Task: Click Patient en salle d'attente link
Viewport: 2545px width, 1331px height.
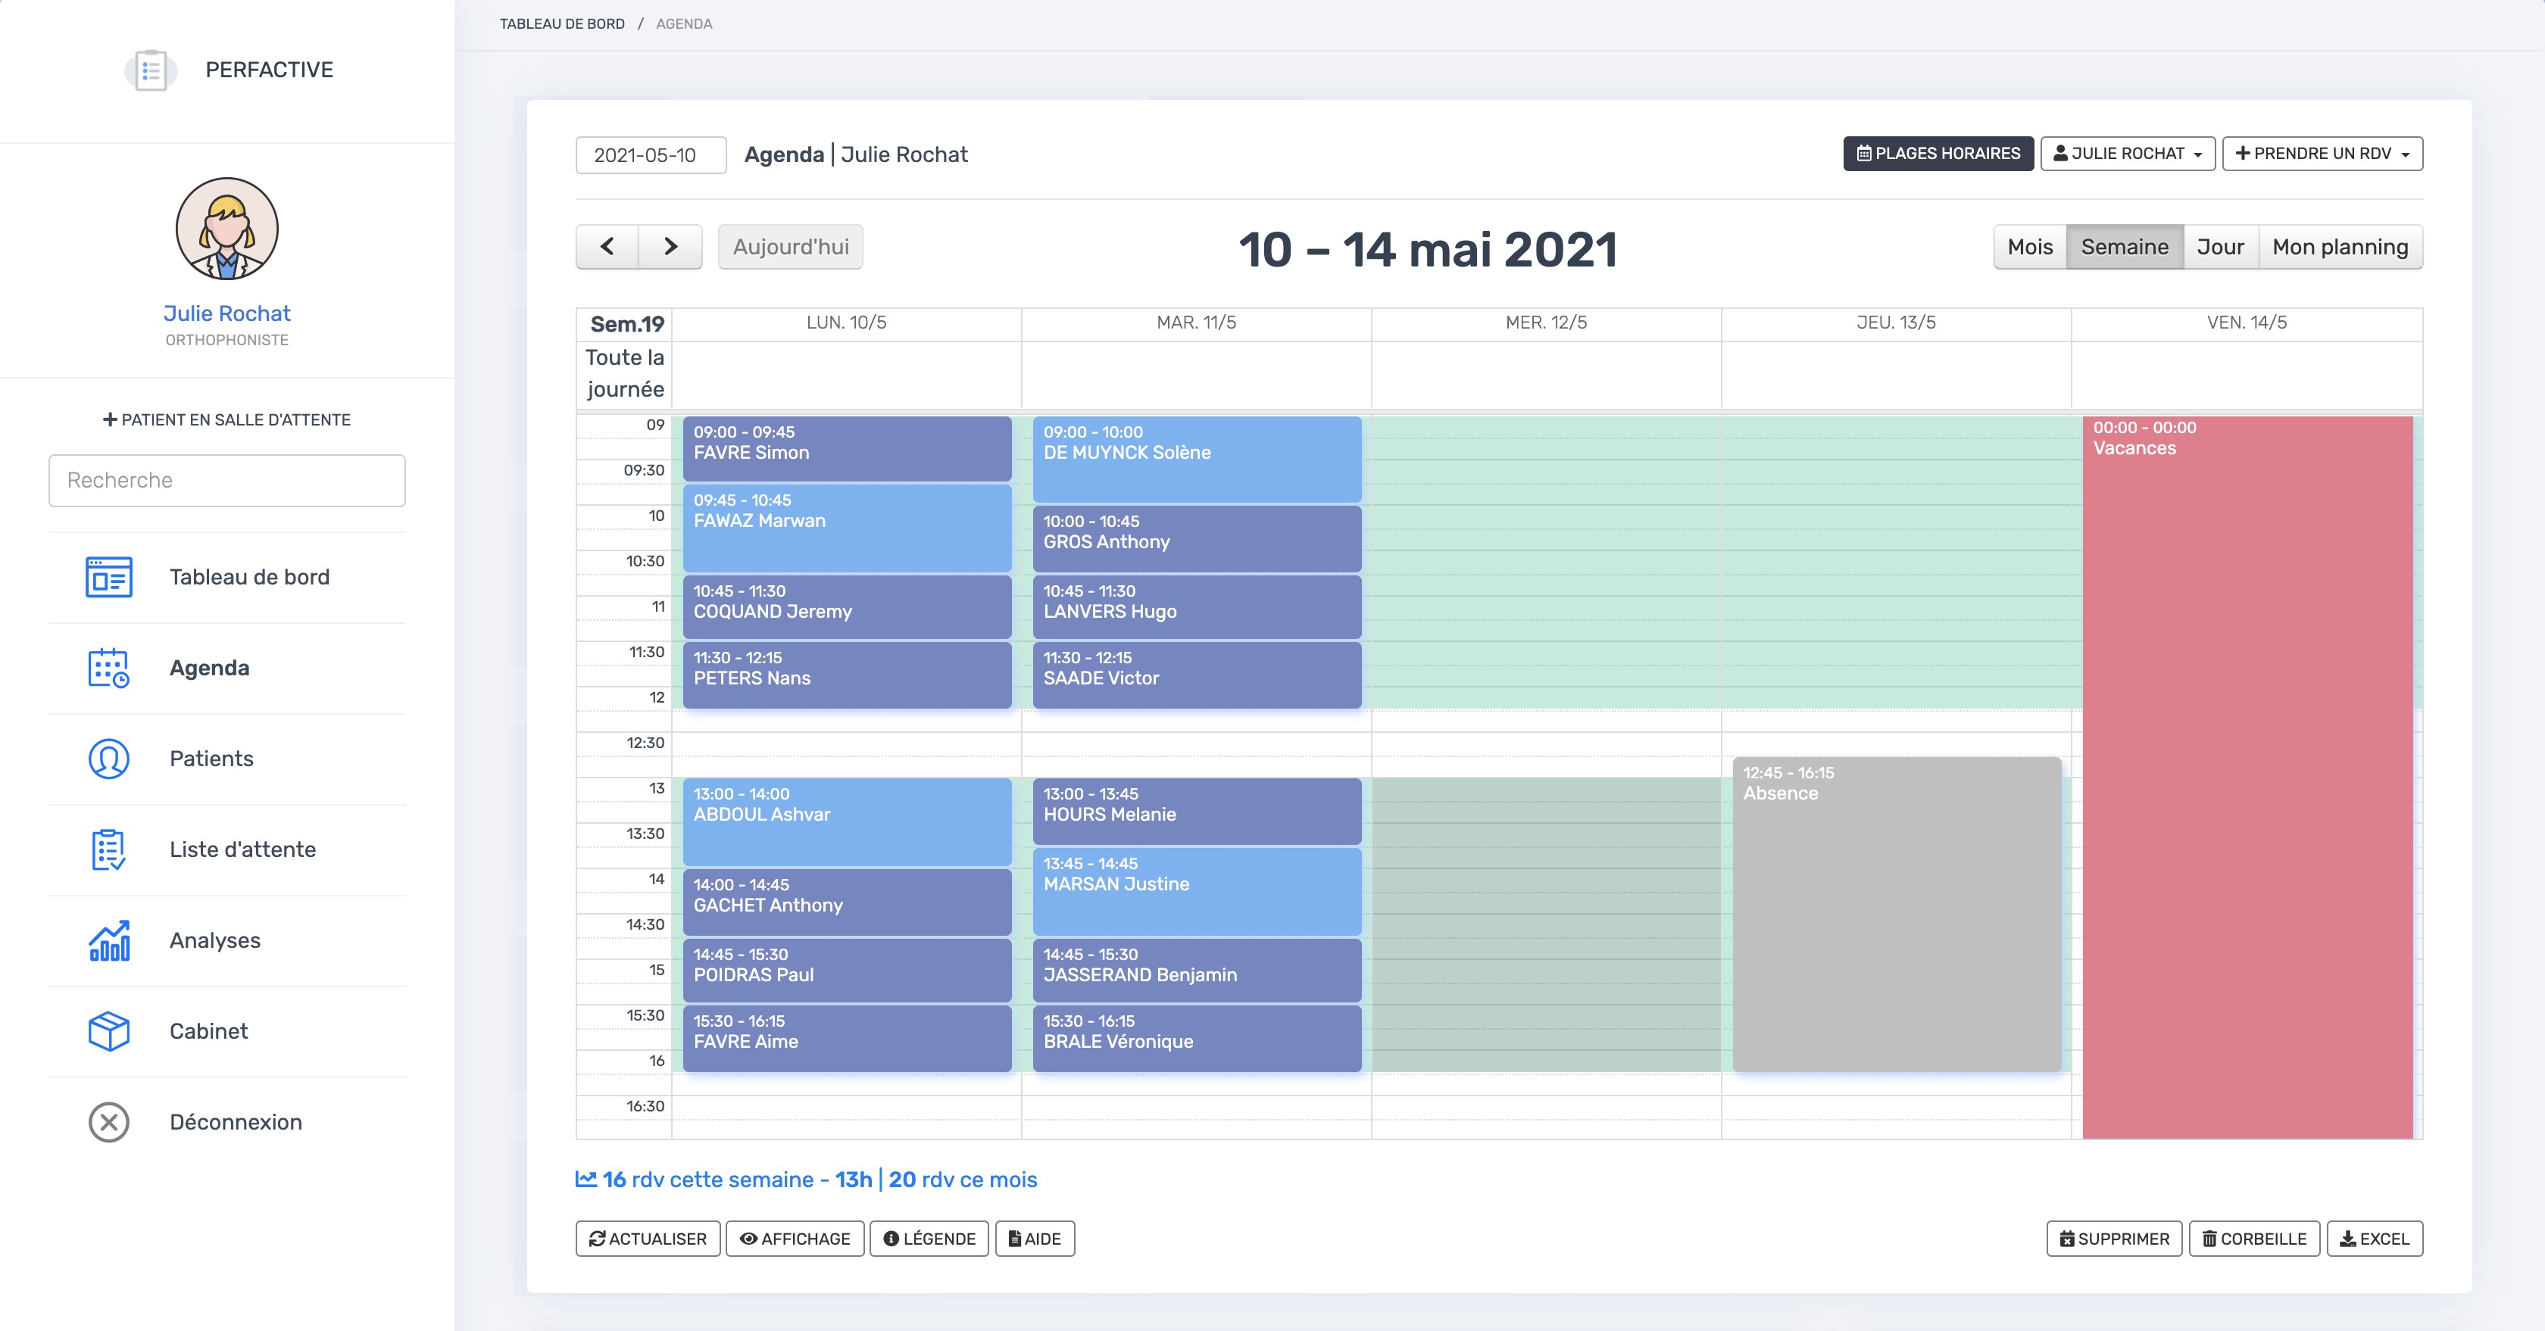Action: (227, 419)
